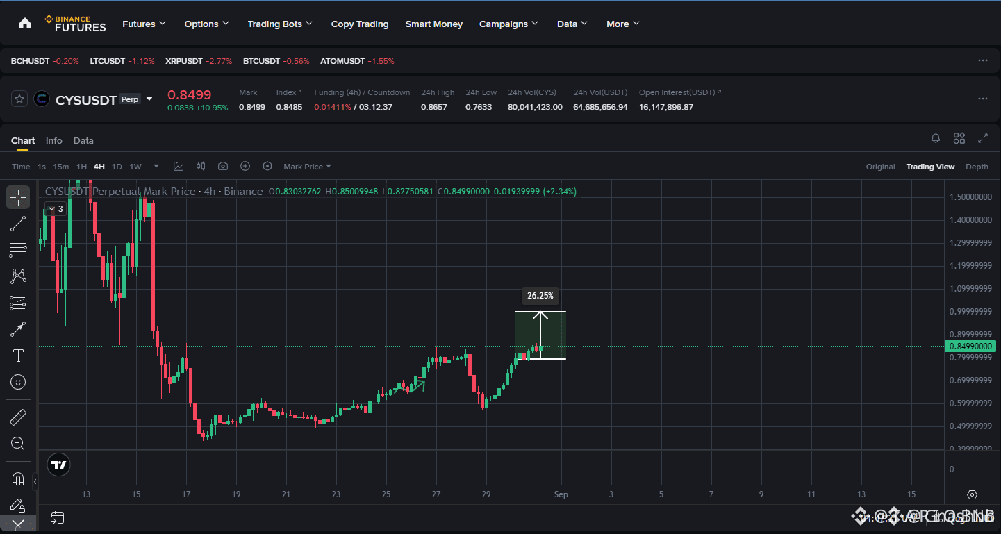
Task: Take a chart snapshot with the camera icon
Action: (223, 166)
